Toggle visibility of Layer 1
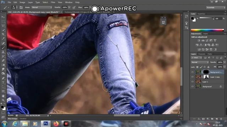Viewport: 227px width, 127px height. [x=192, y=81]
